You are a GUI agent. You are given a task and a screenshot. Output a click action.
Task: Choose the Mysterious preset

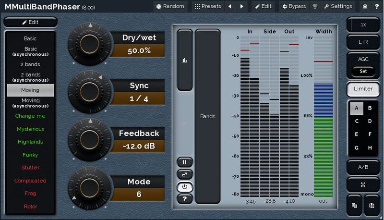pyautogui.click(x=30, y=129)
